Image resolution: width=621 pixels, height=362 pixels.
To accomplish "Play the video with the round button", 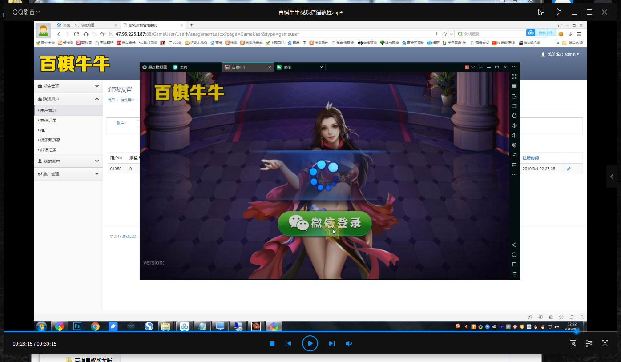I will coord(310,343).
